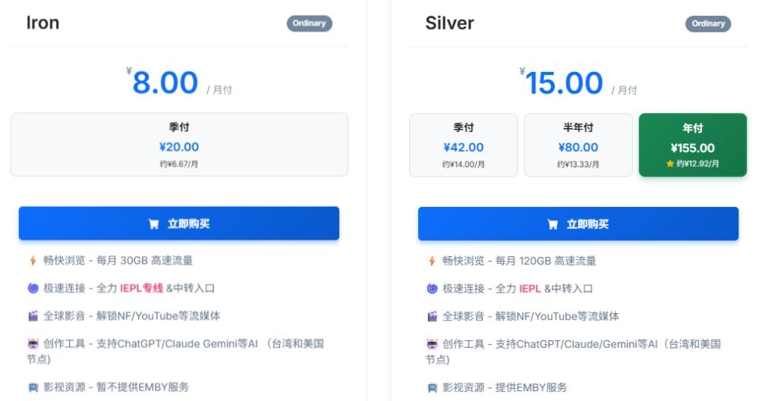
Task: Click the film clapperboard icon in the Iron plan
Action: pyautogui.click(x=33, y=315)
